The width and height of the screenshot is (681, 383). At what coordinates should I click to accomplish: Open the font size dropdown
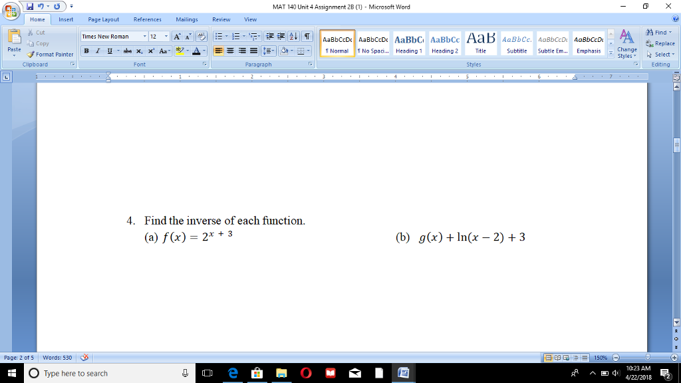pyautogui.click(x=166, y=37)
